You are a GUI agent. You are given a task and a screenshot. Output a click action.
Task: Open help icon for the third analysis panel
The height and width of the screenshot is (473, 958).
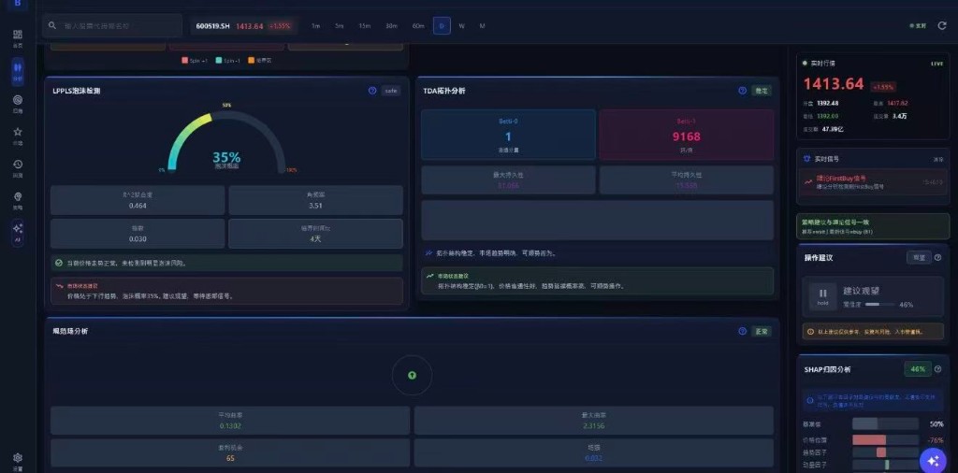tap(742, 331)
